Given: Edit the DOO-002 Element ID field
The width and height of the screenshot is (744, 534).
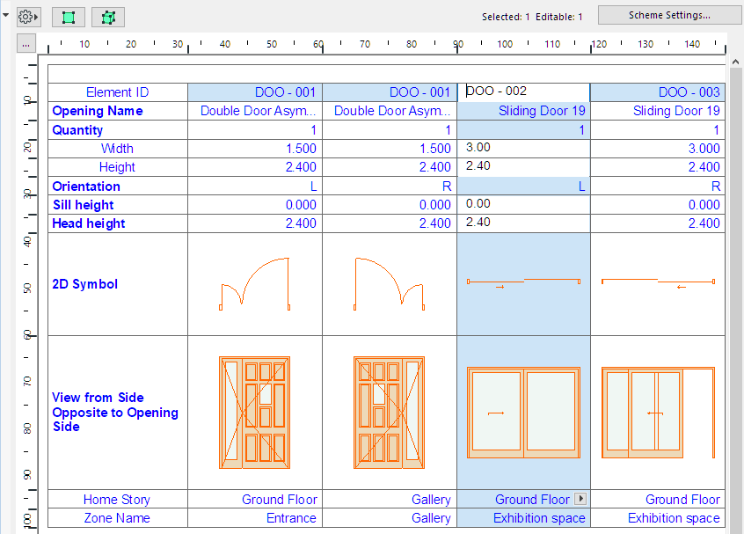Looking at the screenshot, I should (524, 91).
